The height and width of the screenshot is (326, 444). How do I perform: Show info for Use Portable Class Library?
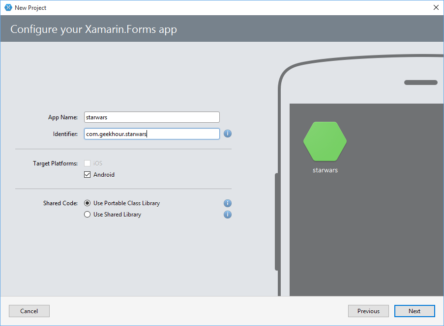click(227, 203)
